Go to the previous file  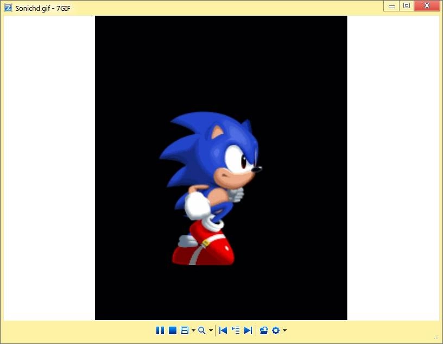coord(223,330)
